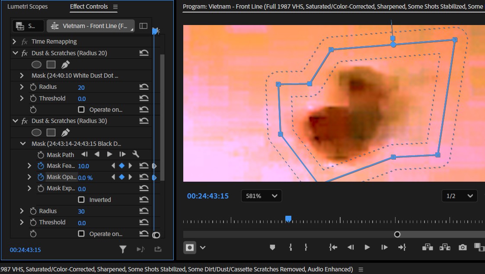Collapse the 24:43:14-24:43:15 Black D mask
The image size is (485, 274).
[23, 143]
